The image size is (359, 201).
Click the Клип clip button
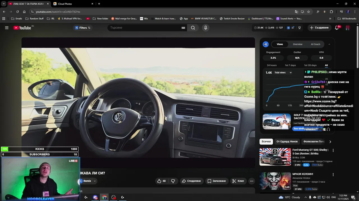coord(238,181)
